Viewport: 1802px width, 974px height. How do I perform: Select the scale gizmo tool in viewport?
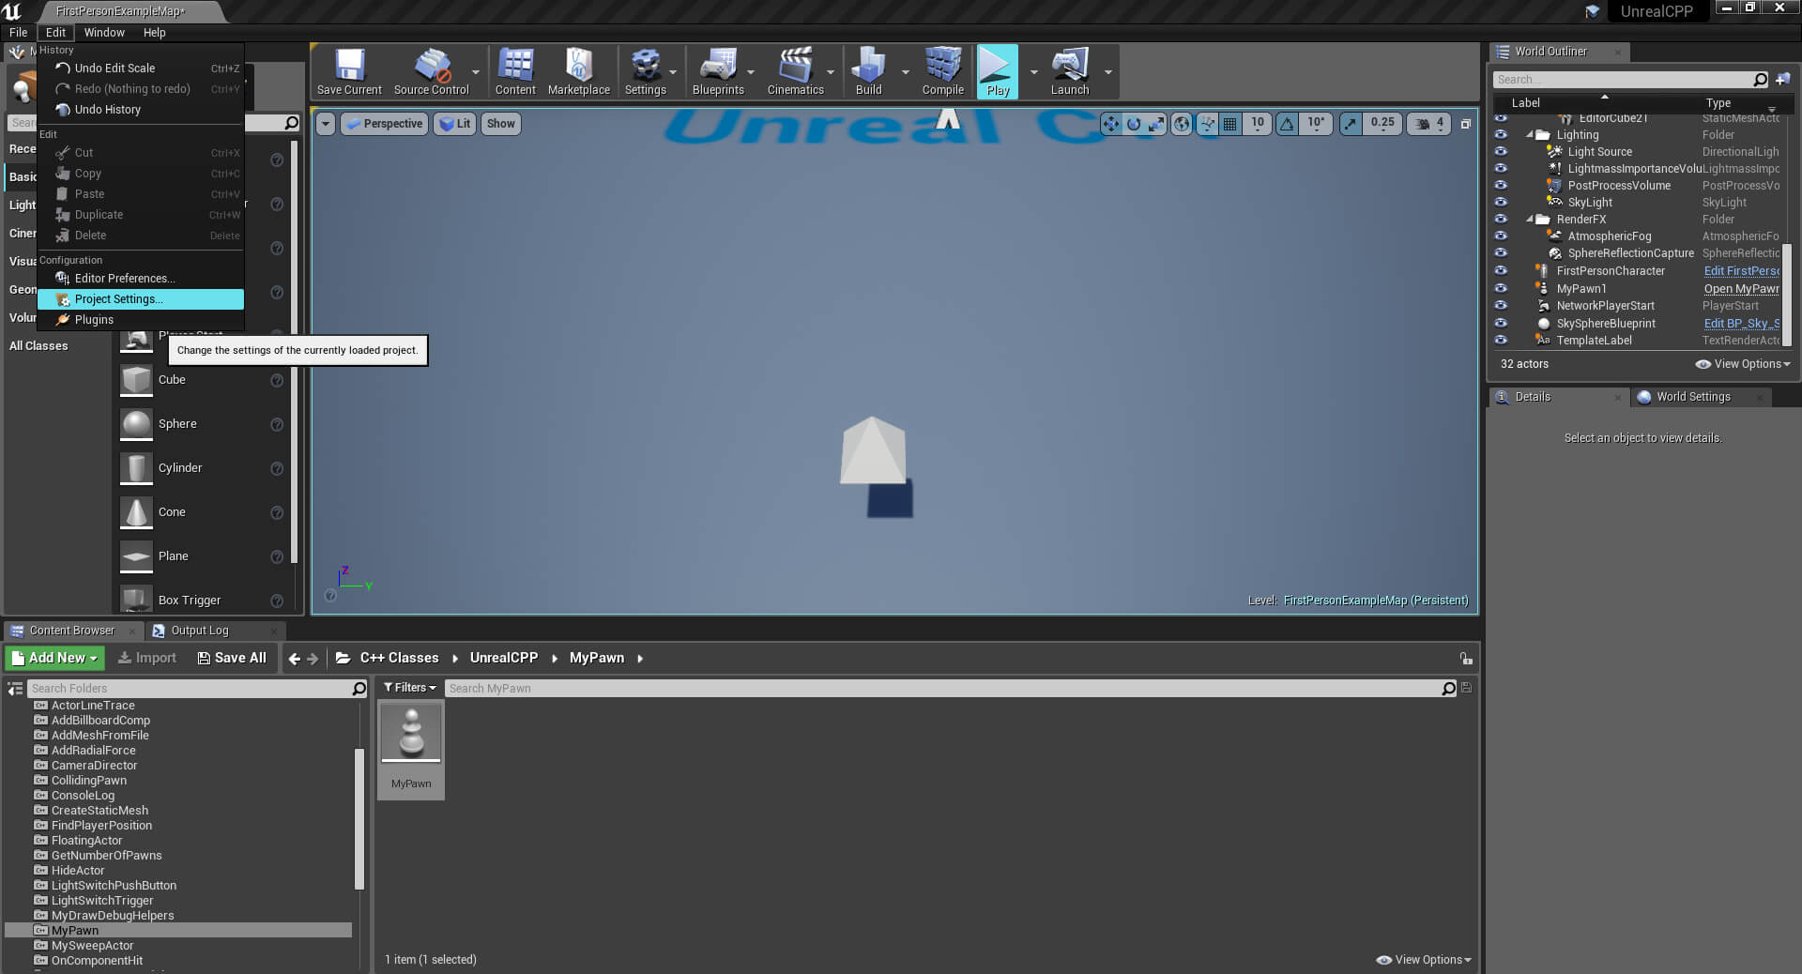click(x=1156, y=124)
